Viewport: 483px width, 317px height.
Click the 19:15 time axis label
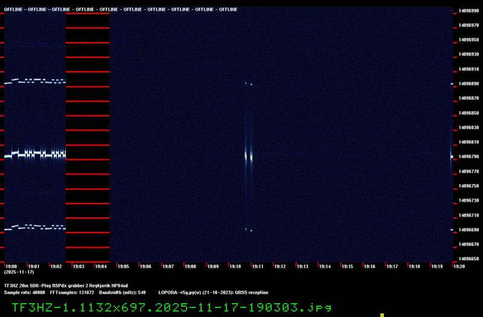(x=347, y=266)
